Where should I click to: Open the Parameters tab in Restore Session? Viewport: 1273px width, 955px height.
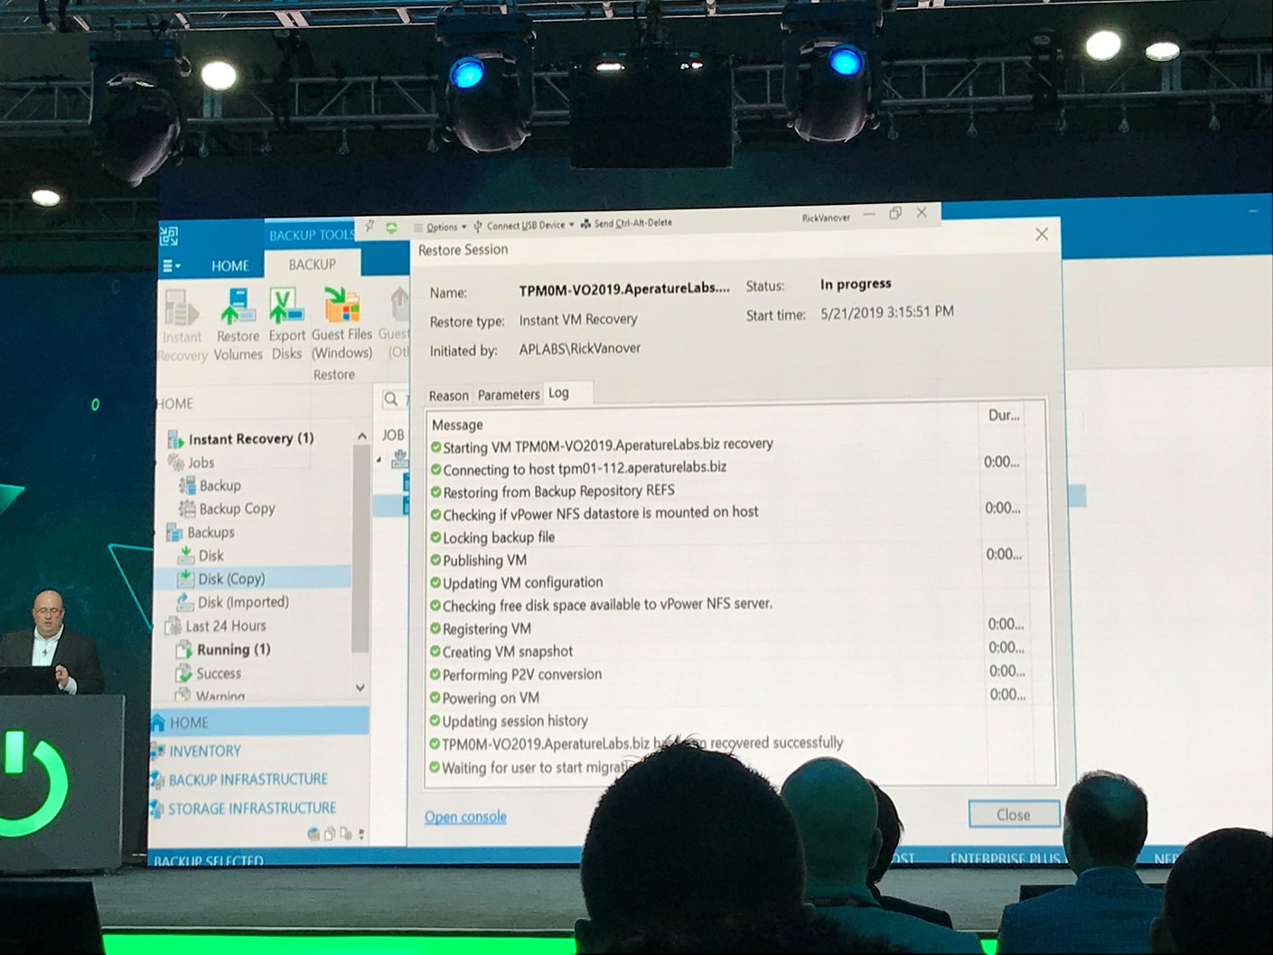point(508,395)
